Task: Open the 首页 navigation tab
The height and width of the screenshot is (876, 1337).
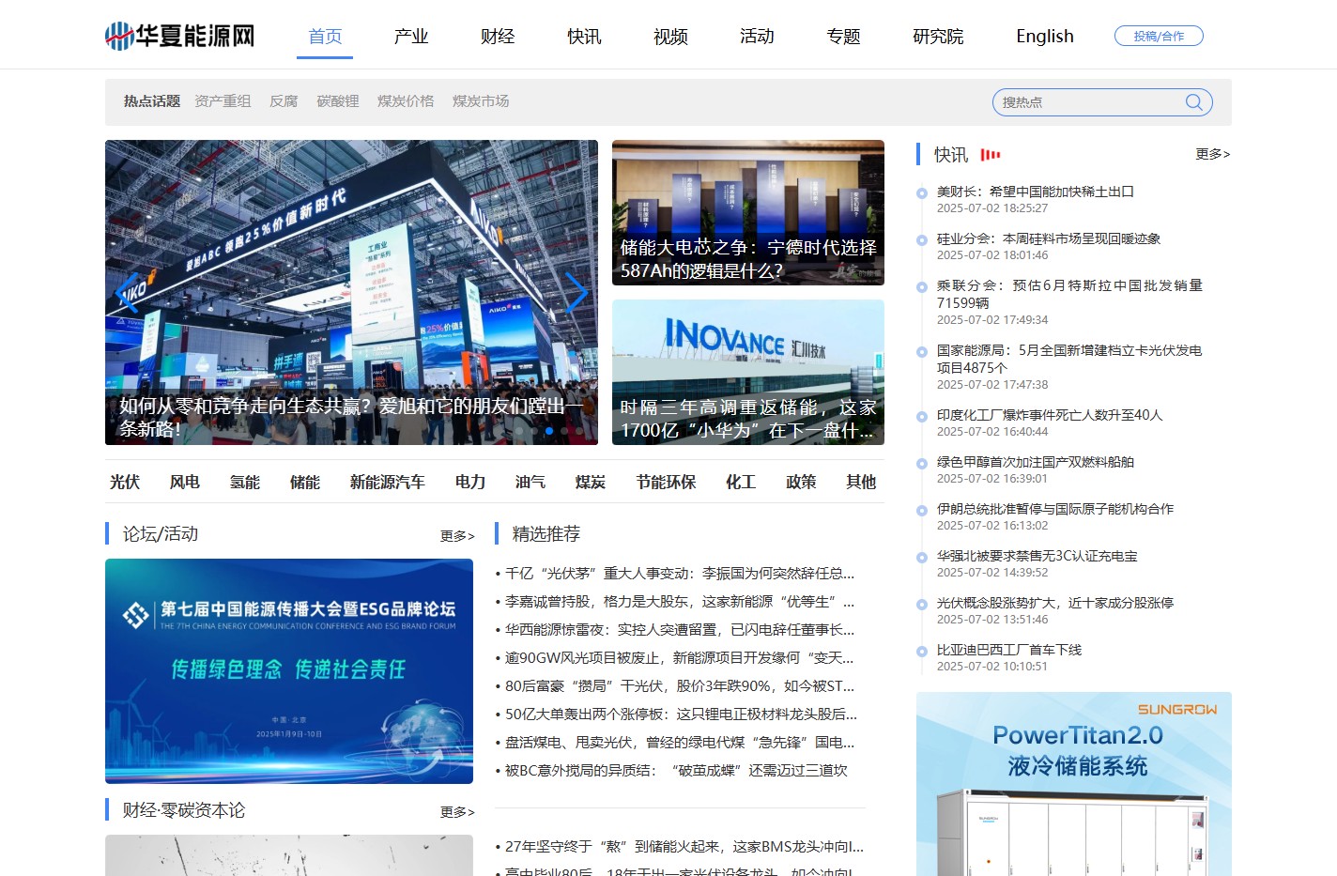Action: 325,37
